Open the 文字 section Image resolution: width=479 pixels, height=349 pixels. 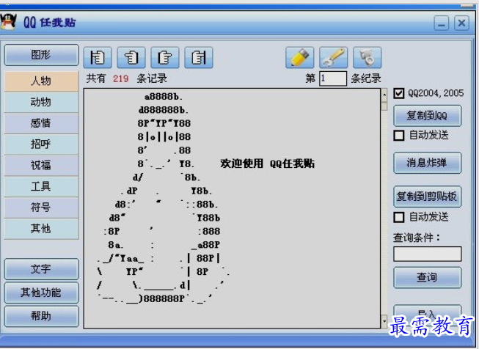pyautogui.click(x=41, y=269)
